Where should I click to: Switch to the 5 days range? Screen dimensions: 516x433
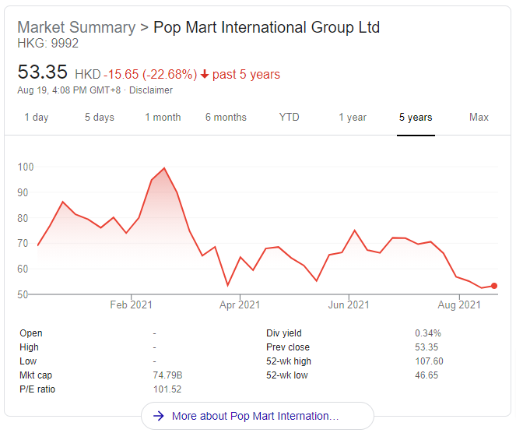pos(100,118)
